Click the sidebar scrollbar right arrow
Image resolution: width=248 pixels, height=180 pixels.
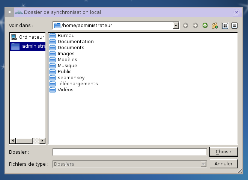click(42, 141)
